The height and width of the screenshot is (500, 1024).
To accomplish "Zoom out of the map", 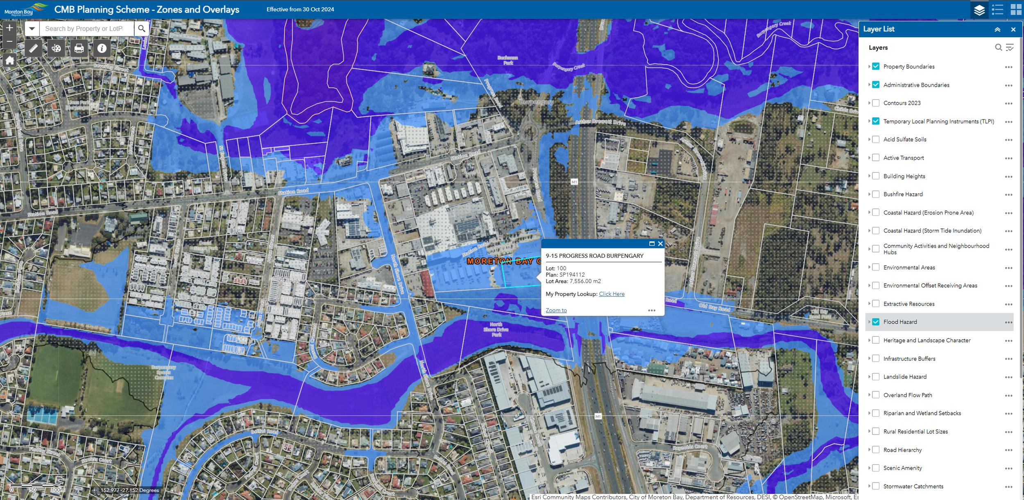I will pyautogui.click(x=9, y=41).
